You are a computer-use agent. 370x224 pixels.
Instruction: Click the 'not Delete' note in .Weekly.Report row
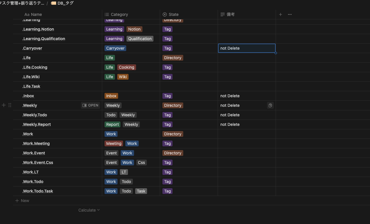(230, 124)
